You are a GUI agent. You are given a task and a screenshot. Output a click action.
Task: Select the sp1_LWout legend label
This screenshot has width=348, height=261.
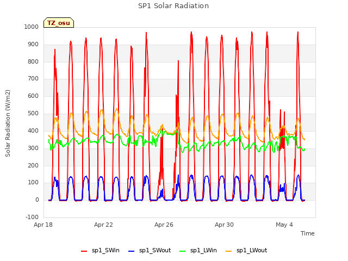coord(252,251)
